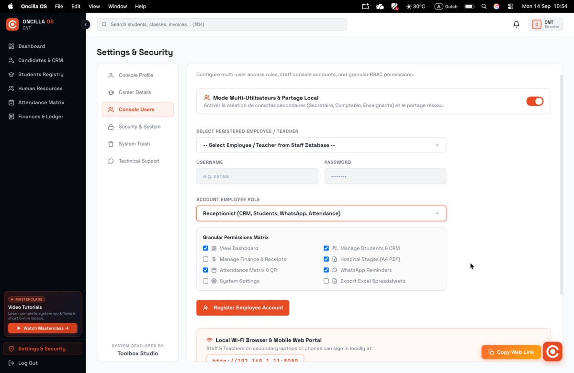This screenshot has height=373, width=574.
Task: Enable System Settings permission checkbox
Action: click(x=205, y=281)
